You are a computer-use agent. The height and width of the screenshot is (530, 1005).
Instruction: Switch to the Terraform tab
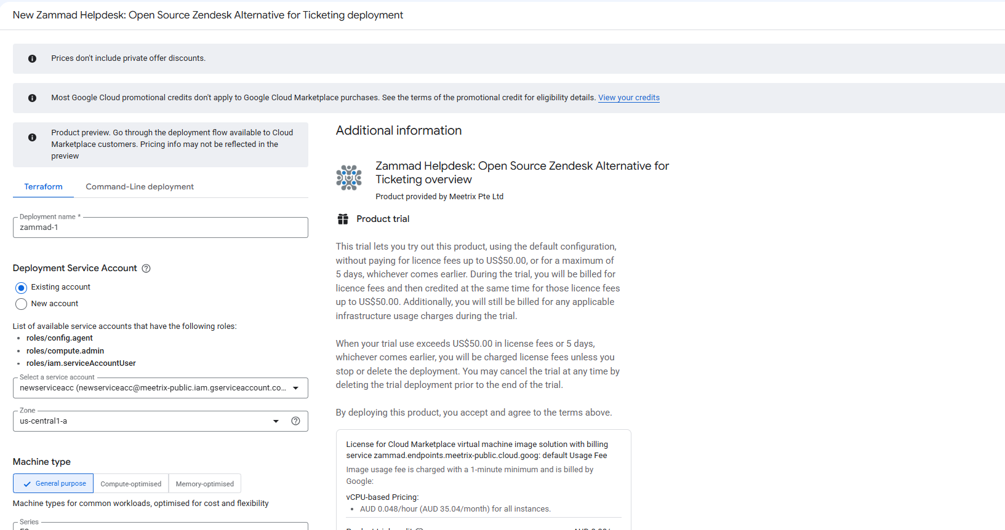pyautogui.click(x=43, y=187)
